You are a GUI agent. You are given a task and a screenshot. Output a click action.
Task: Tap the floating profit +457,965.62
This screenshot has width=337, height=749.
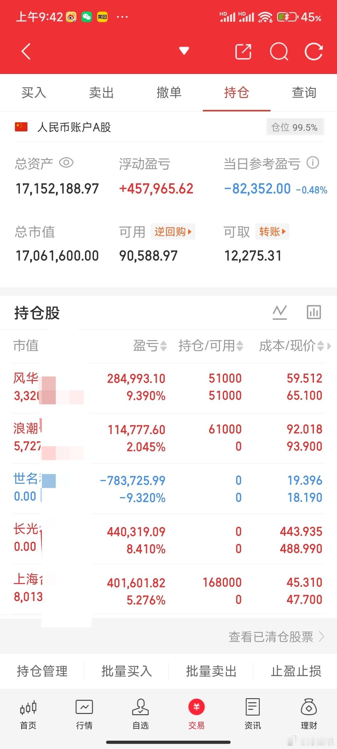(x=156, y=189)
